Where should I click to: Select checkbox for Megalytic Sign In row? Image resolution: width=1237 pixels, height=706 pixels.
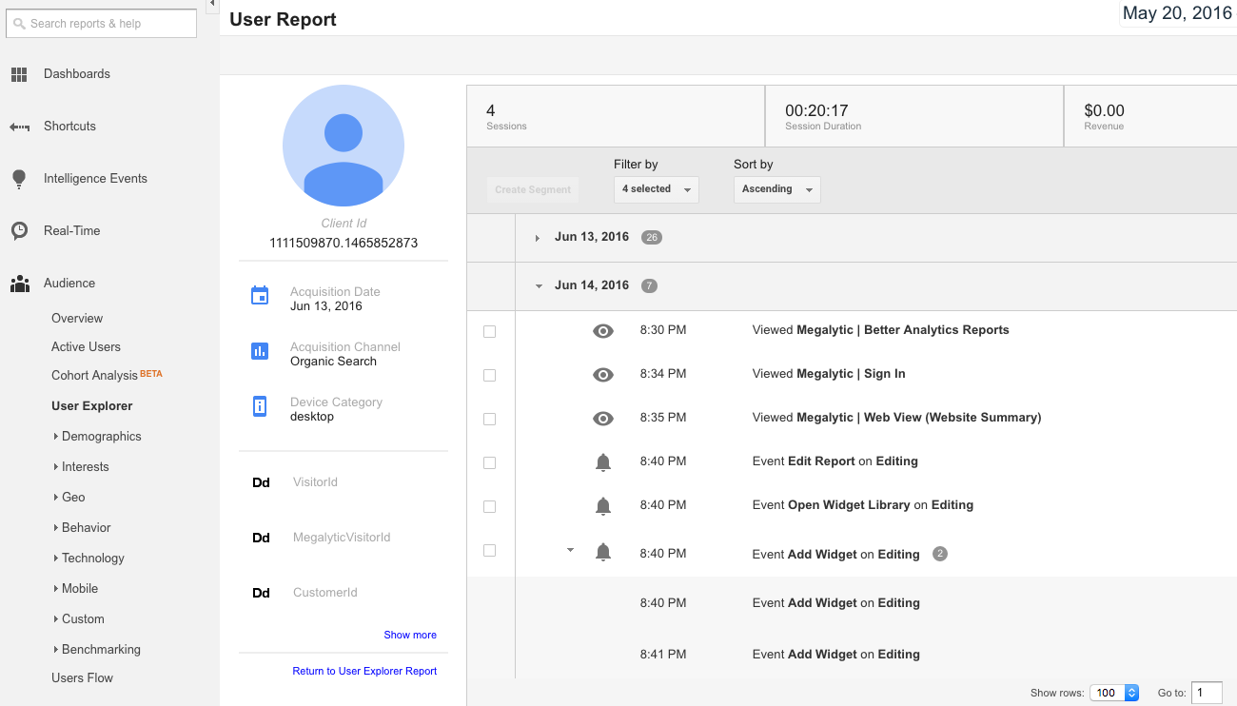[x=489, y=376]
